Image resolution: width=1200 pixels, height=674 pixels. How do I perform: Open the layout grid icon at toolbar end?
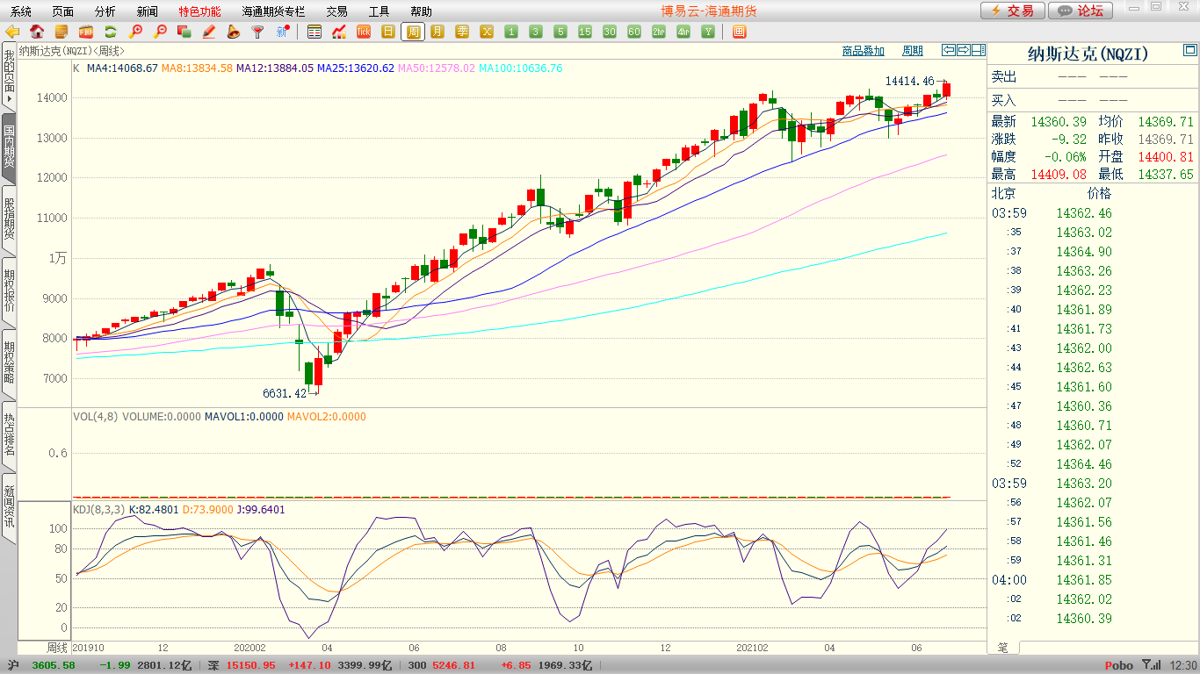[x=739, y=32]
